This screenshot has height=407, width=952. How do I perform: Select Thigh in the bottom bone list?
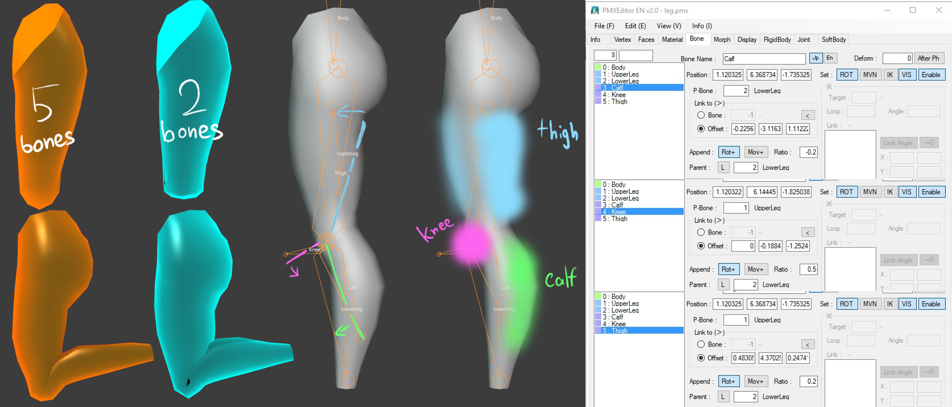click(x=639, y=331)
